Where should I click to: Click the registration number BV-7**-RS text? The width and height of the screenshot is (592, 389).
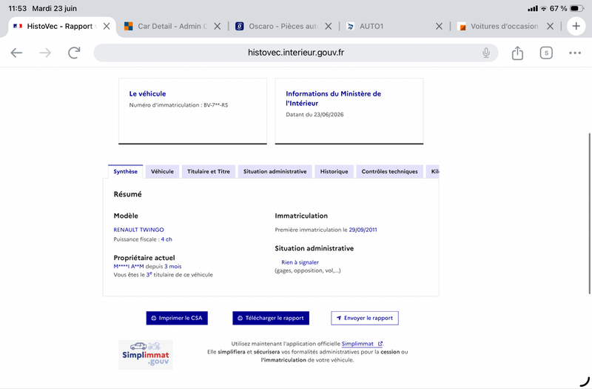coord(216,105)
